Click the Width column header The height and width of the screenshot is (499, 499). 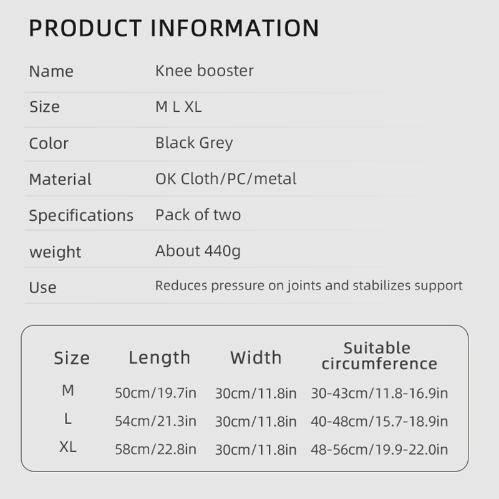[256, 357]
